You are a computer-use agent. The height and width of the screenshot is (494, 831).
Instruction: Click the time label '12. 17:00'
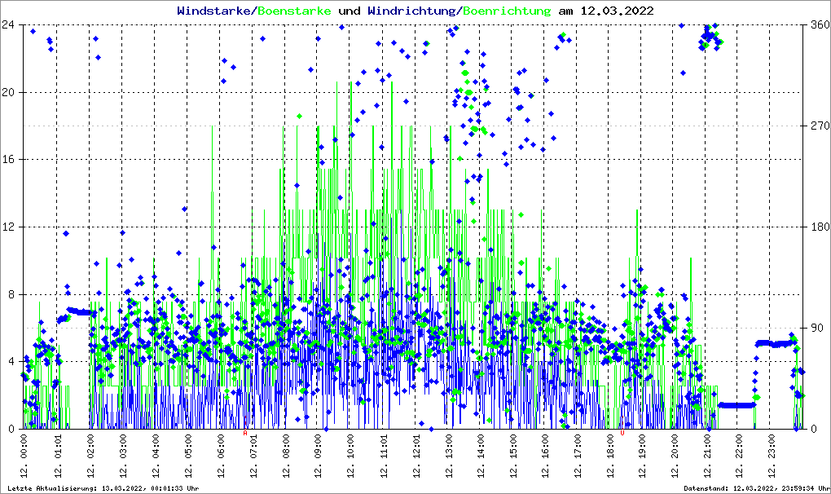tap(577, 454)
